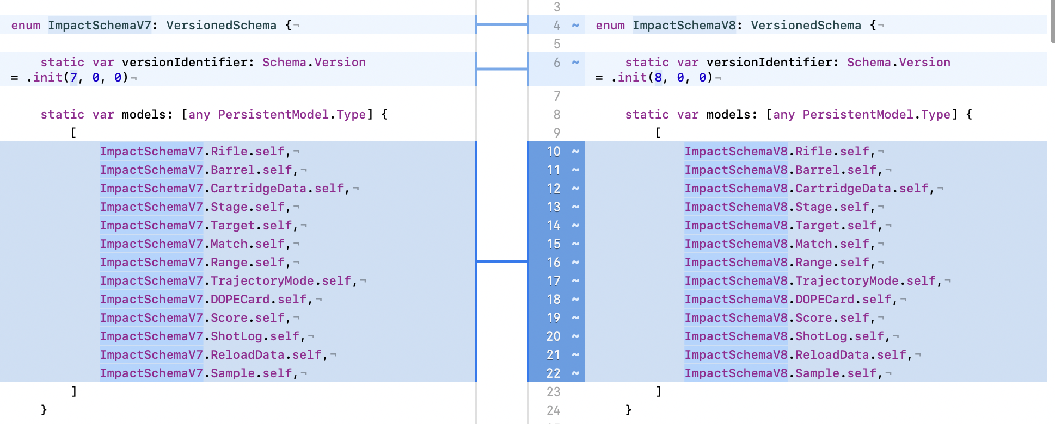Click 'static var models' line in left pane
Image resolution: width=1055 pixels, height=424 pixels.
214,115
